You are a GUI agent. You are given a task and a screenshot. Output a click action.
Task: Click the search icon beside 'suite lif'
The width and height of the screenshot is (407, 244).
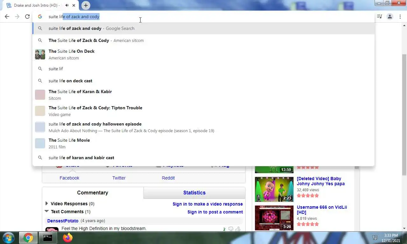[x=40, y=69]
